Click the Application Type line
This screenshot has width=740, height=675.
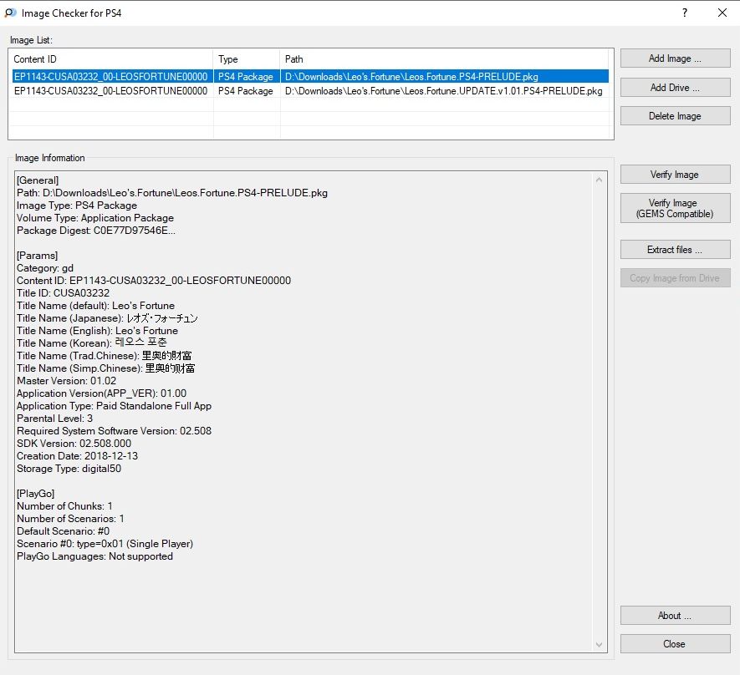[115, 406]
